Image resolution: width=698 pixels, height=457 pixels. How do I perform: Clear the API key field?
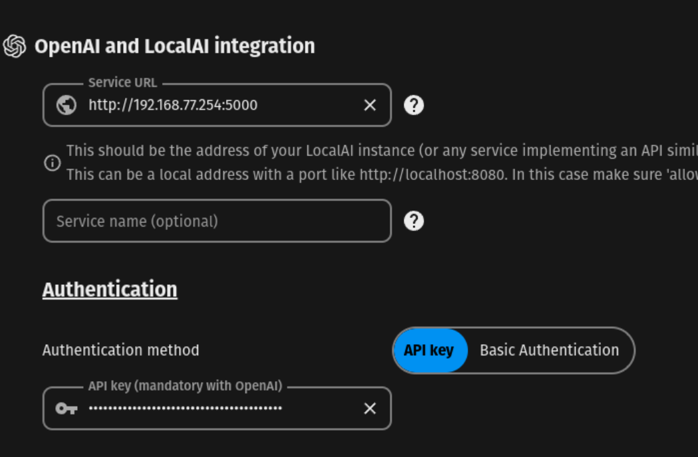(370, 409)
